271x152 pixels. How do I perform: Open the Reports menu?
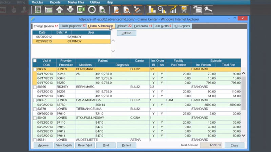55,2
